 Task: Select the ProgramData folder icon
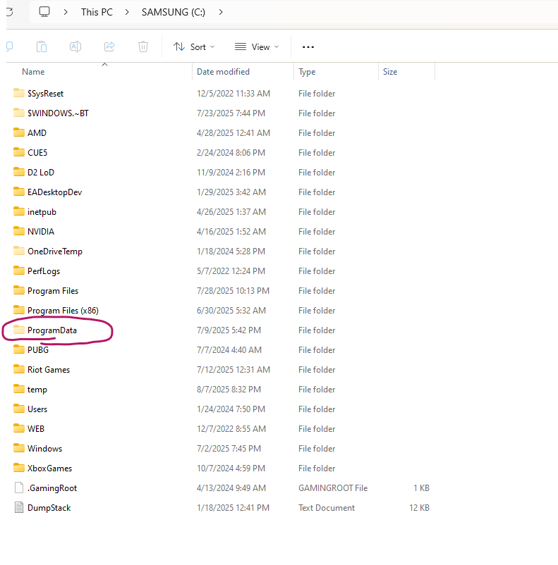coord(19,330)
